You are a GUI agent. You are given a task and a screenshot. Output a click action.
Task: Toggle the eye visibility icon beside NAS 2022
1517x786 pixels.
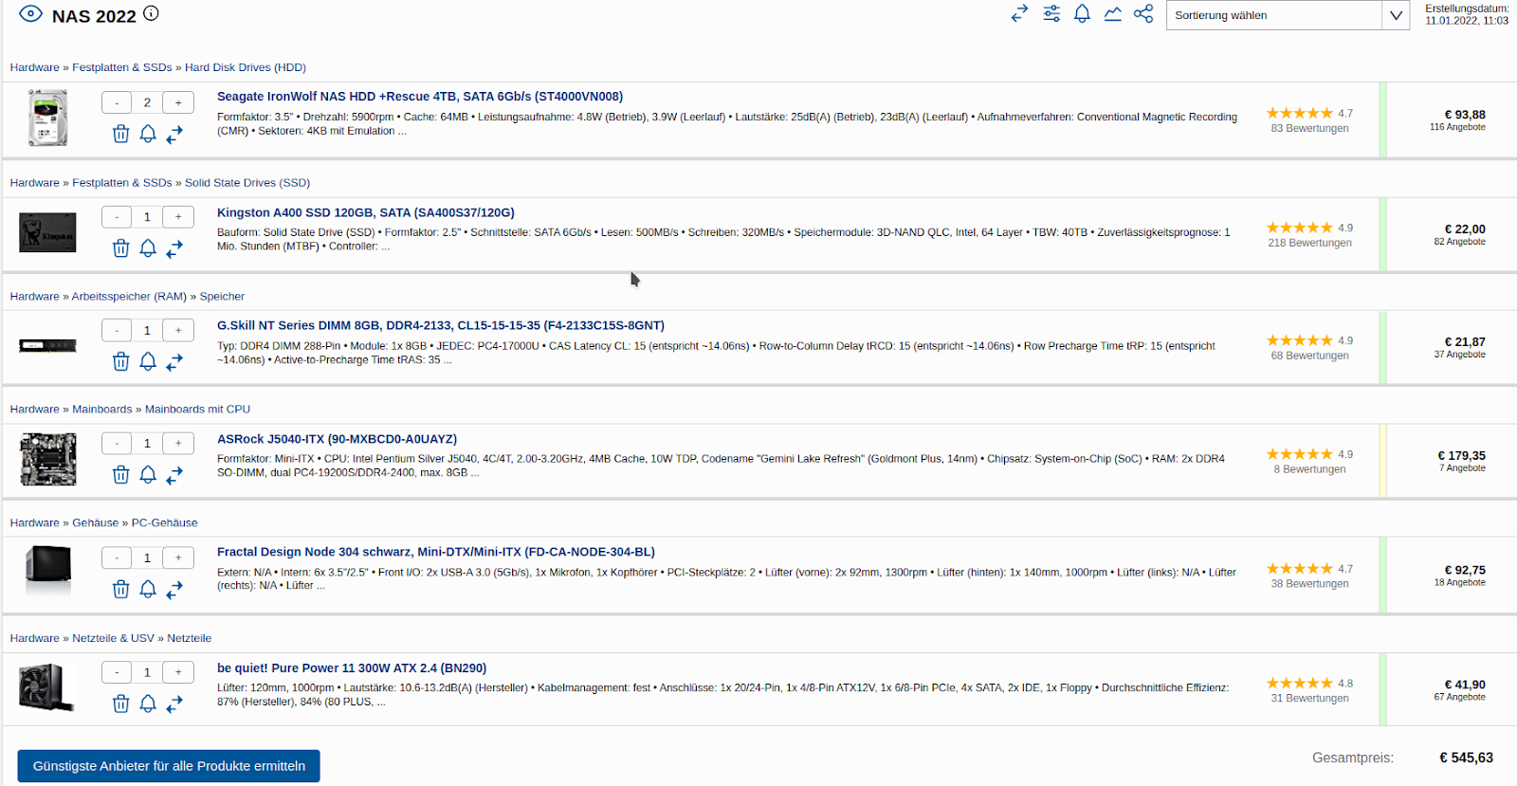click(x=30, y=14)
